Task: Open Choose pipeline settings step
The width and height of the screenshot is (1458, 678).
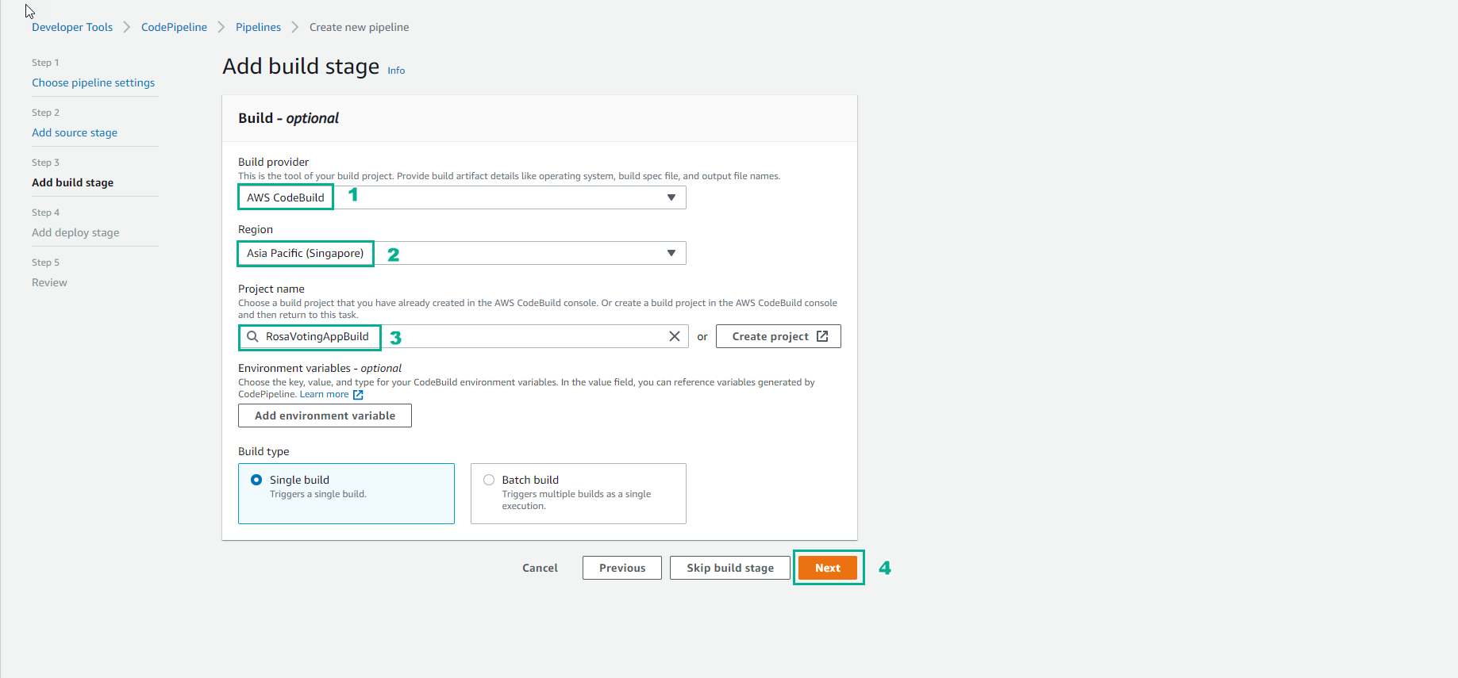Action: point(93,82)
